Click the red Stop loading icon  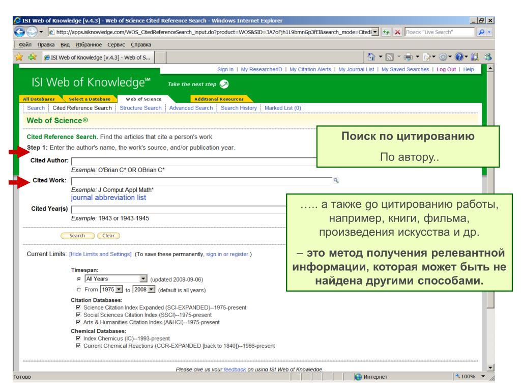[x=397, y=32]
